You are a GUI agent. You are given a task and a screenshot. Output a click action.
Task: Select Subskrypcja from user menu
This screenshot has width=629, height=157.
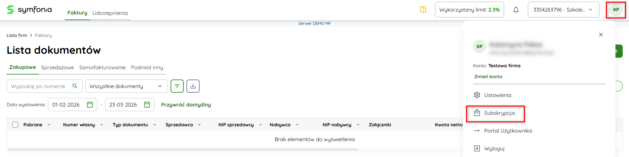coord(499,113)
